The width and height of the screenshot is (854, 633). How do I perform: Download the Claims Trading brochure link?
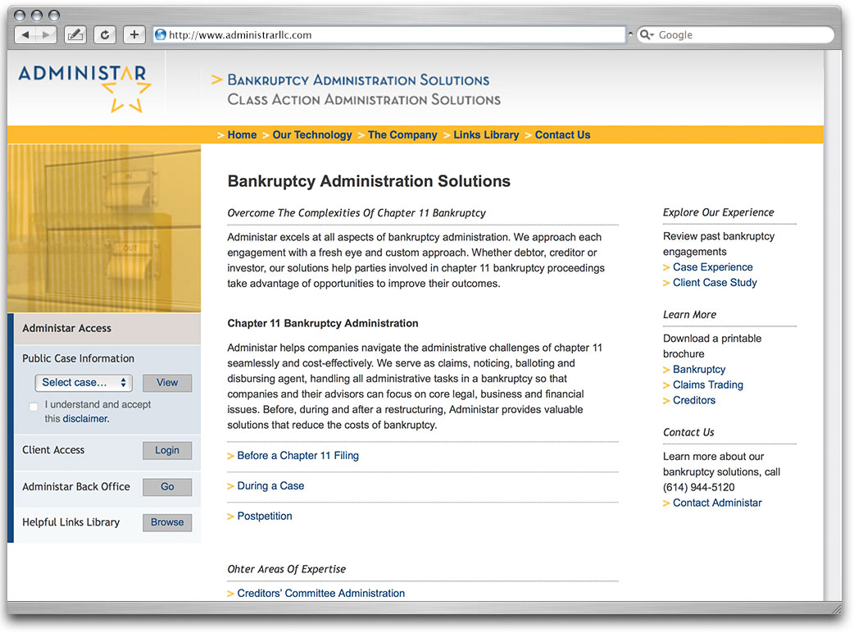707,385
